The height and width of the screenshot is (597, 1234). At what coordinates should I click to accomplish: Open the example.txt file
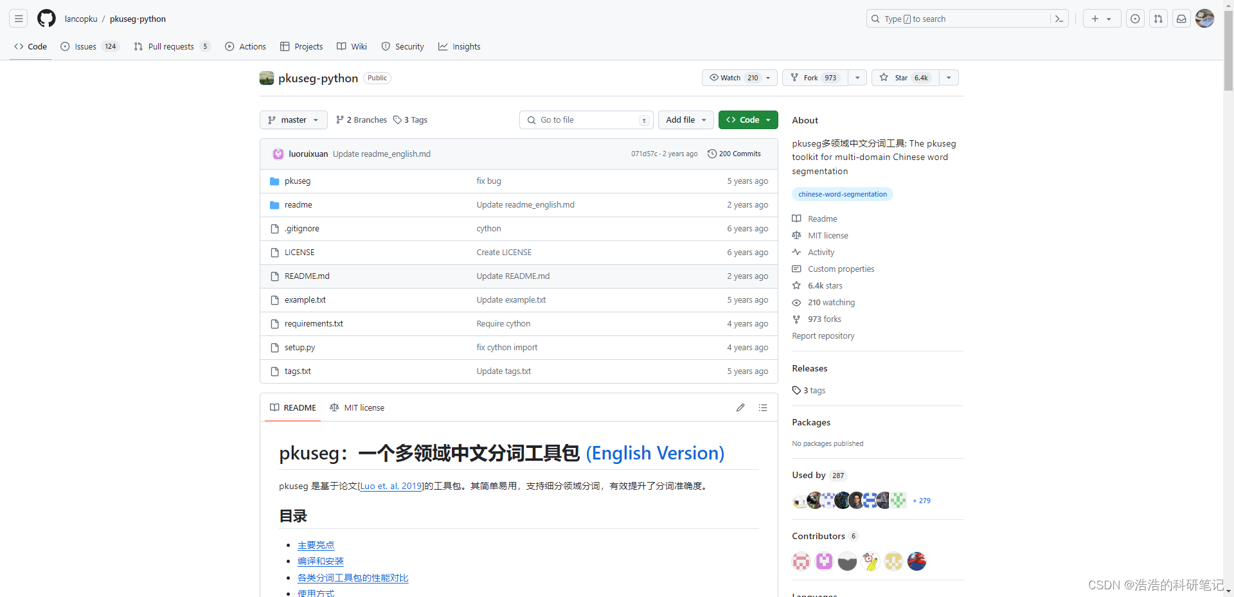click(305, 300)
